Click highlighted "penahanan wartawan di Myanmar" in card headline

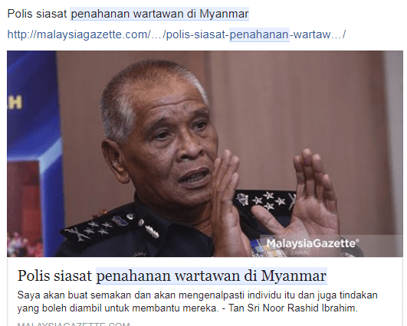pyautogui.click(x=212, y=275)
